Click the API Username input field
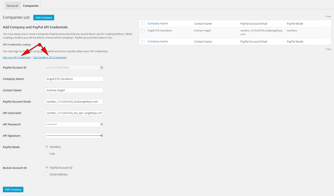The image size is (334, 196). coord(74,113)
